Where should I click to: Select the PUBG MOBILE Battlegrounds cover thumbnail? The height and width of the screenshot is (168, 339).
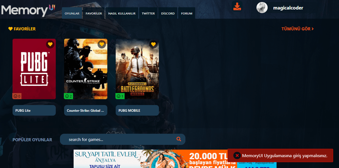(x=137, y=69)
